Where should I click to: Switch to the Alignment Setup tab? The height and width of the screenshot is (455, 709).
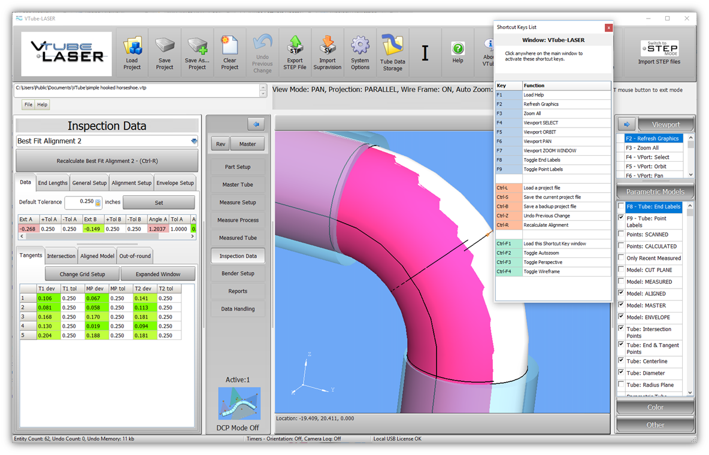pos(132,183)
